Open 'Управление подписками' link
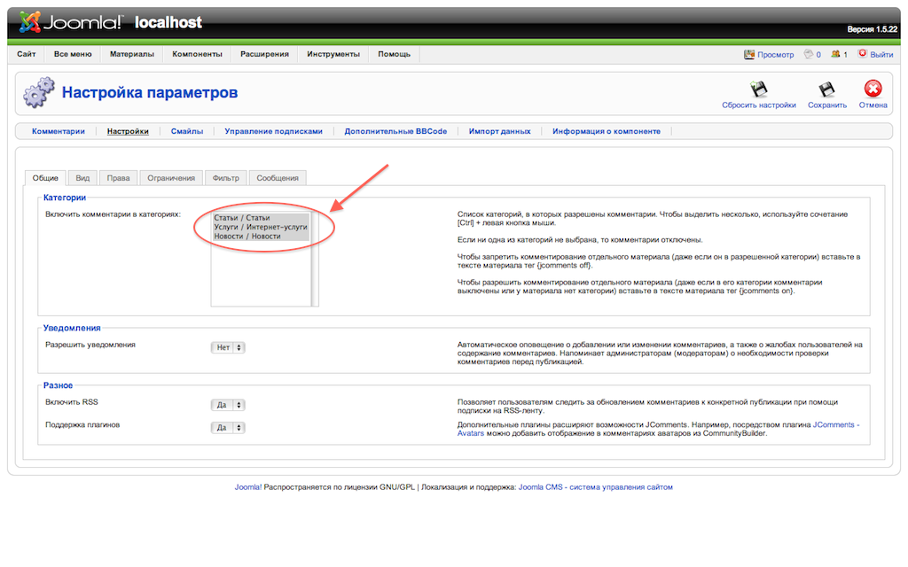The image size is (908, 567). [273, 131]
